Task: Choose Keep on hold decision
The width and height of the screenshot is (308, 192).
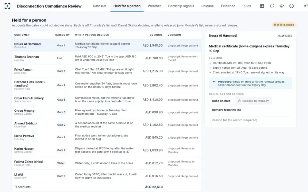Action: tap(221, 101)
